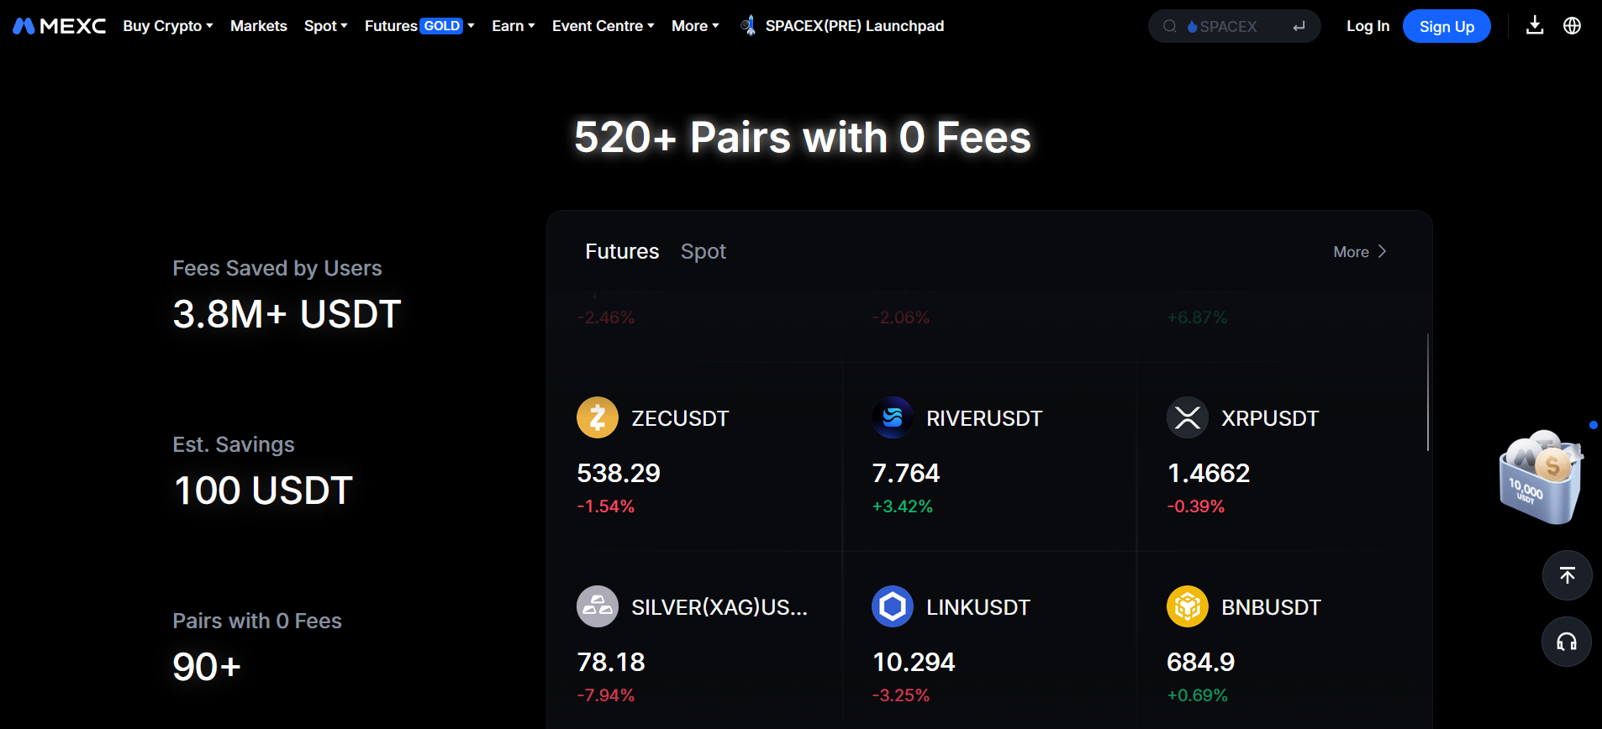Open the download app icon

point(1535,25)
